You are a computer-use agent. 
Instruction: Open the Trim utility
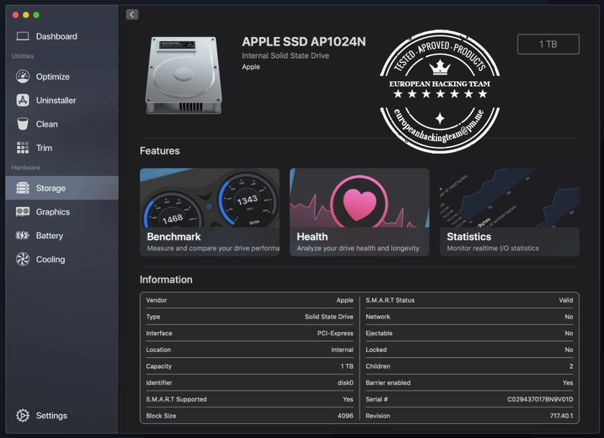(44, 147)
